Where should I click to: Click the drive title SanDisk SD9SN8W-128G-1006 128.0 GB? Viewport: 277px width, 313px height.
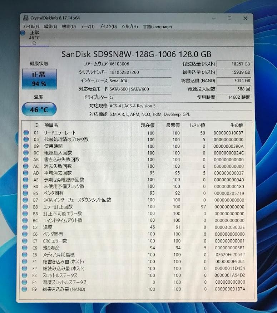coord(136,54)
